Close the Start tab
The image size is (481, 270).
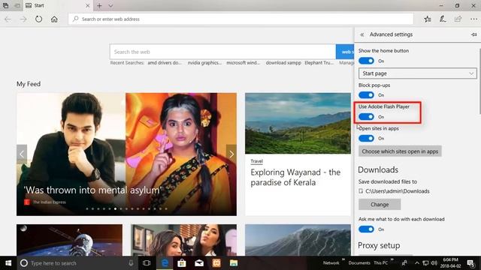point(87,5)
